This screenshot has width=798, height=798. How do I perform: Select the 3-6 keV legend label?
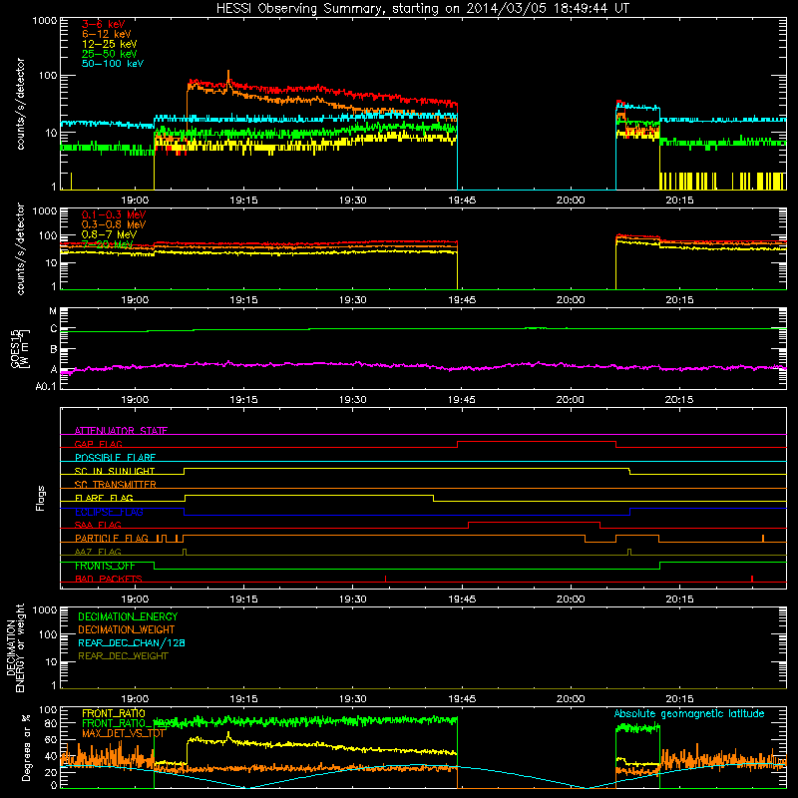(103, 24)
